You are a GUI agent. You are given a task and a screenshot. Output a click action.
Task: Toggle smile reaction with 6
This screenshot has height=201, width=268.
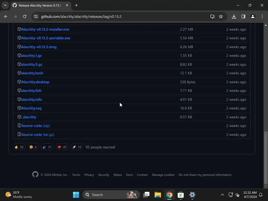tap(33, 147)
